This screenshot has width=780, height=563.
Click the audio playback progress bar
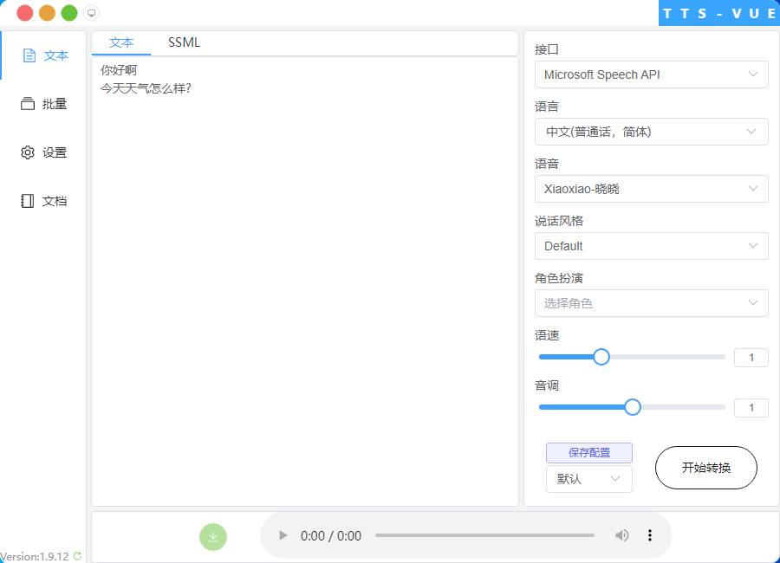tap(485, 535)
